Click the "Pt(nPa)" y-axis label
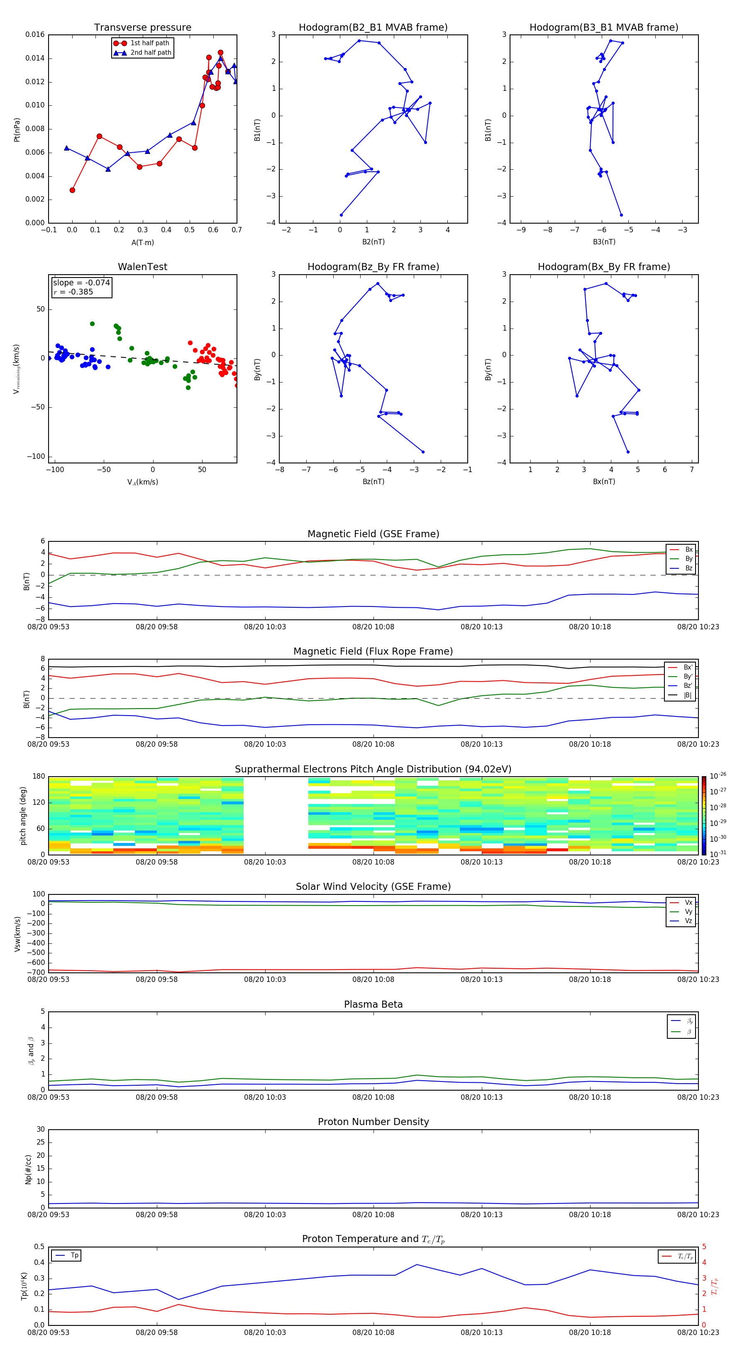The image size is (747, 1369). click(x=17, y=129)
